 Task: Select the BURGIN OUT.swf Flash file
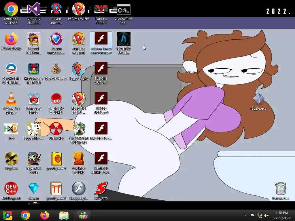(101, 69)
